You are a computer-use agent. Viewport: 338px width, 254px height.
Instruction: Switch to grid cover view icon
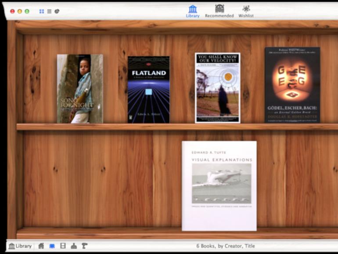point(42,11)
